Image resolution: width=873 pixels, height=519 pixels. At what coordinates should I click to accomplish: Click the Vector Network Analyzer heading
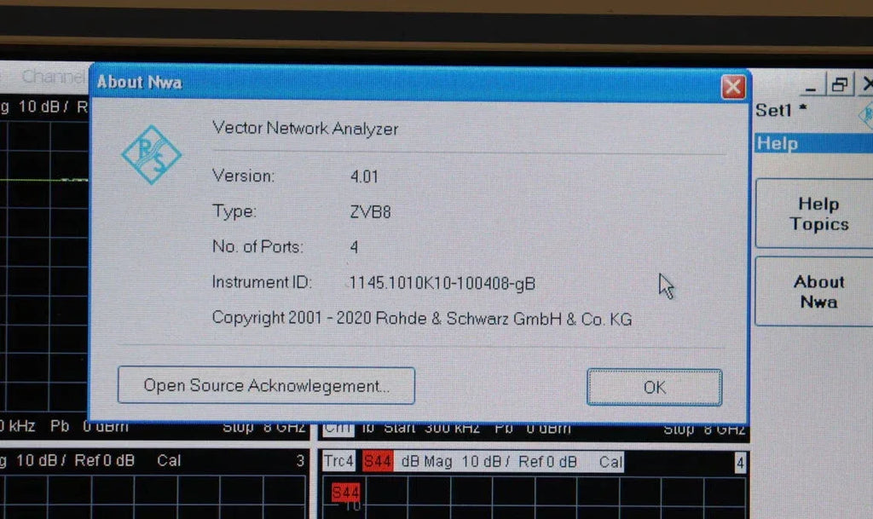[305, 129]
